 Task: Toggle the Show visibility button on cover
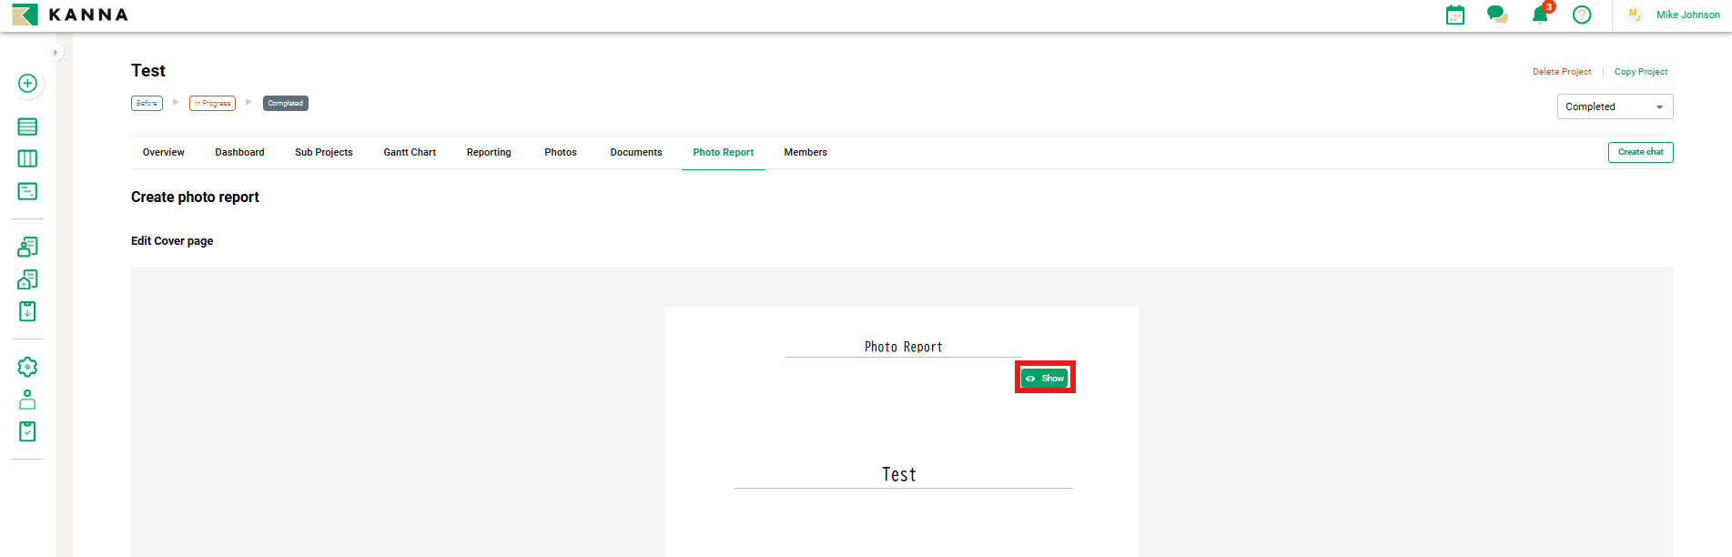[x=1045, y=378]
